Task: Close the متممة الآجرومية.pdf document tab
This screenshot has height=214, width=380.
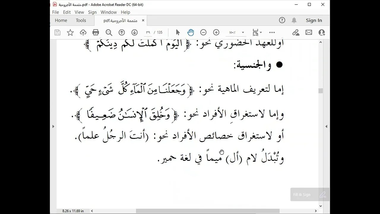Action: click(x=143, y=21)
